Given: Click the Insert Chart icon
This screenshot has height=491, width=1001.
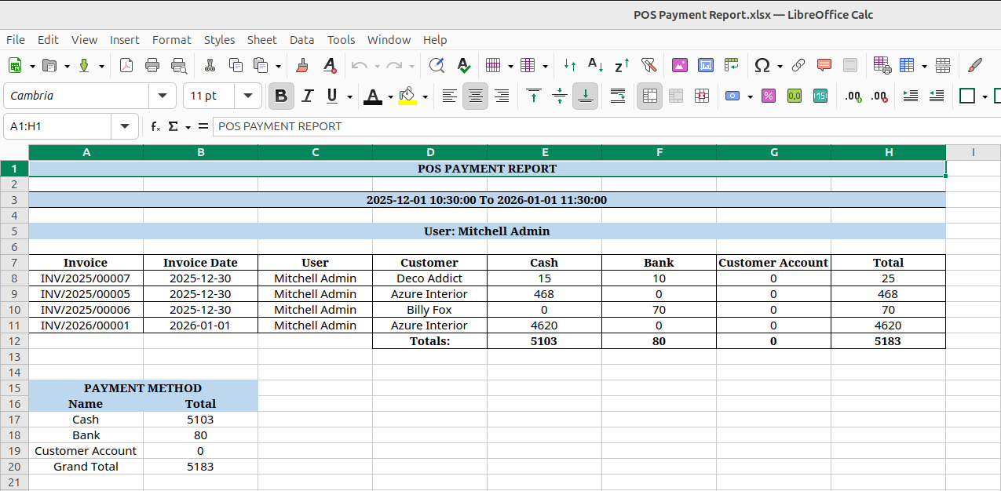Looking at the screenshot, I should [705, 66].
